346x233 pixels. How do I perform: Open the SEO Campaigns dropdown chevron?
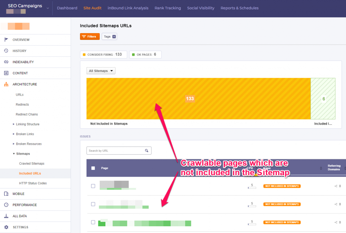48,8
